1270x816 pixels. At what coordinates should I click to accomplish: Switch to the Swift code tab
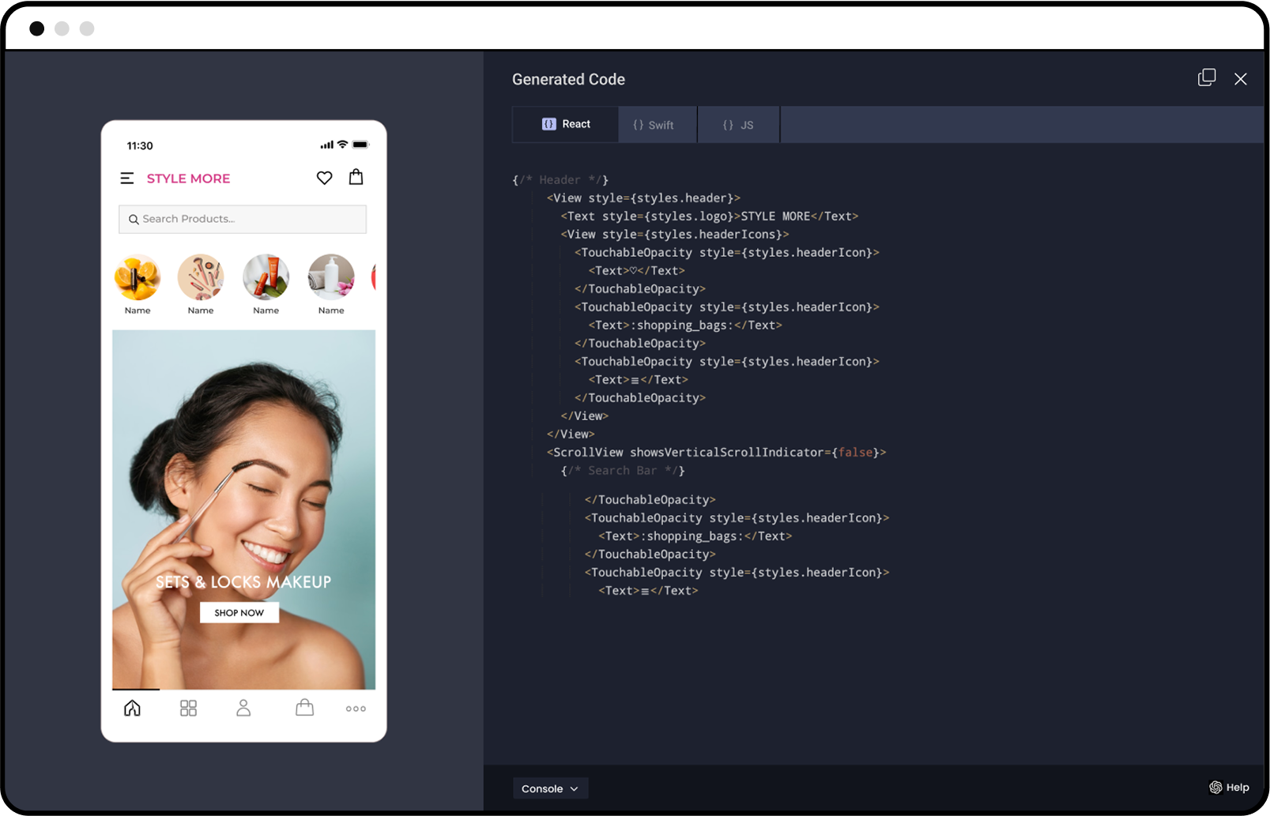(x=657, y=124)
